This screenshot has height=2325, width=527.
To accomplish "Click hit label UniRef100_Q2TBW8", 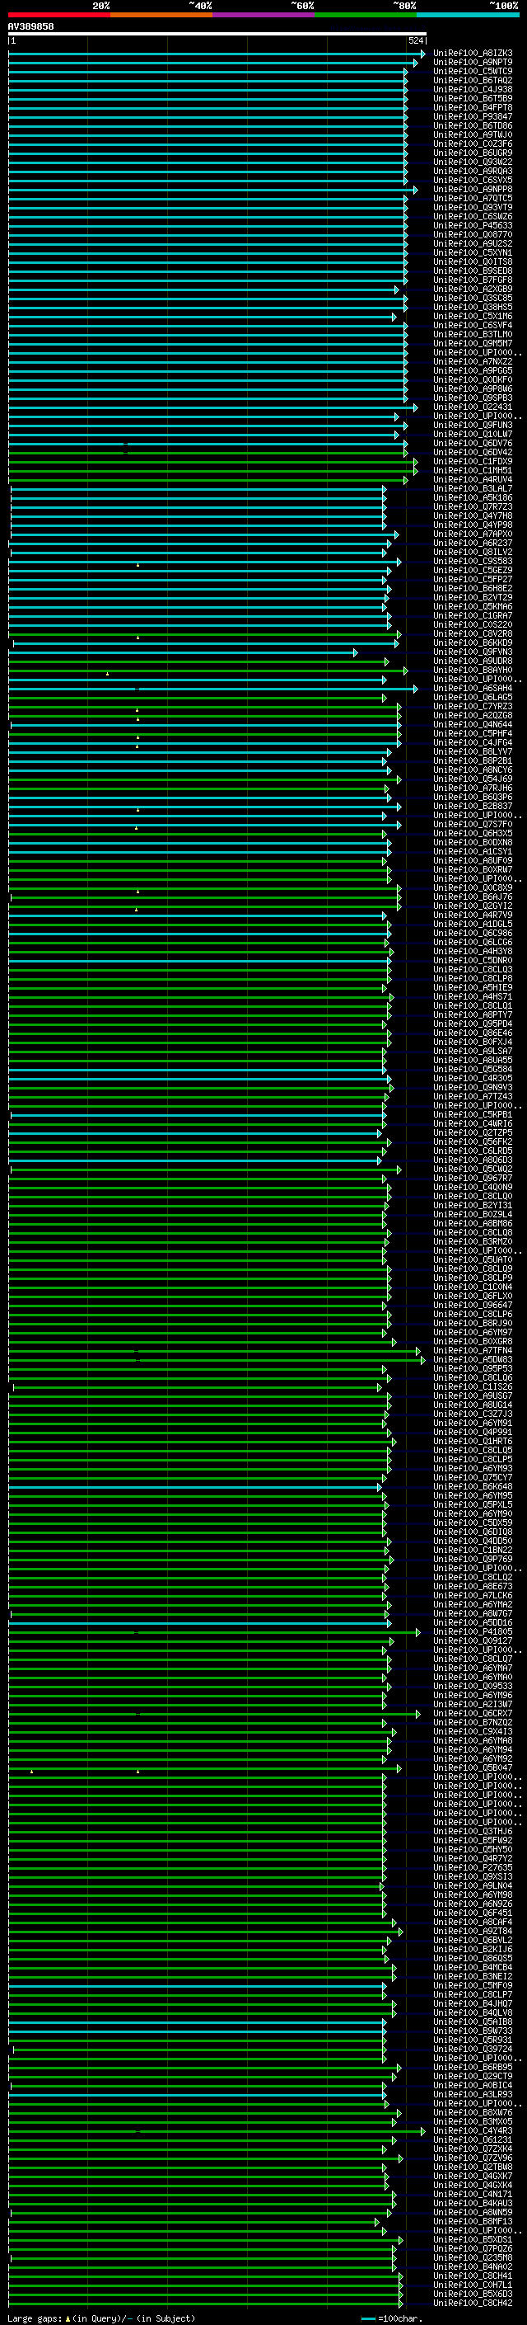I will (473, 2167).
